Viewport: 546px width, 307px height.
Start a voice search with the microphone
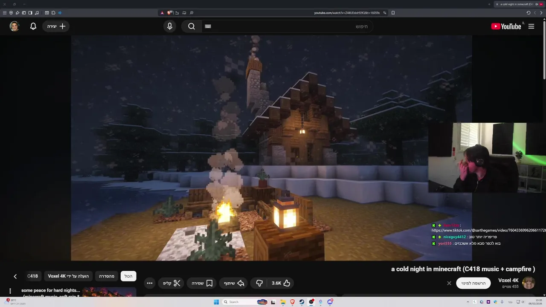(170, 26)
